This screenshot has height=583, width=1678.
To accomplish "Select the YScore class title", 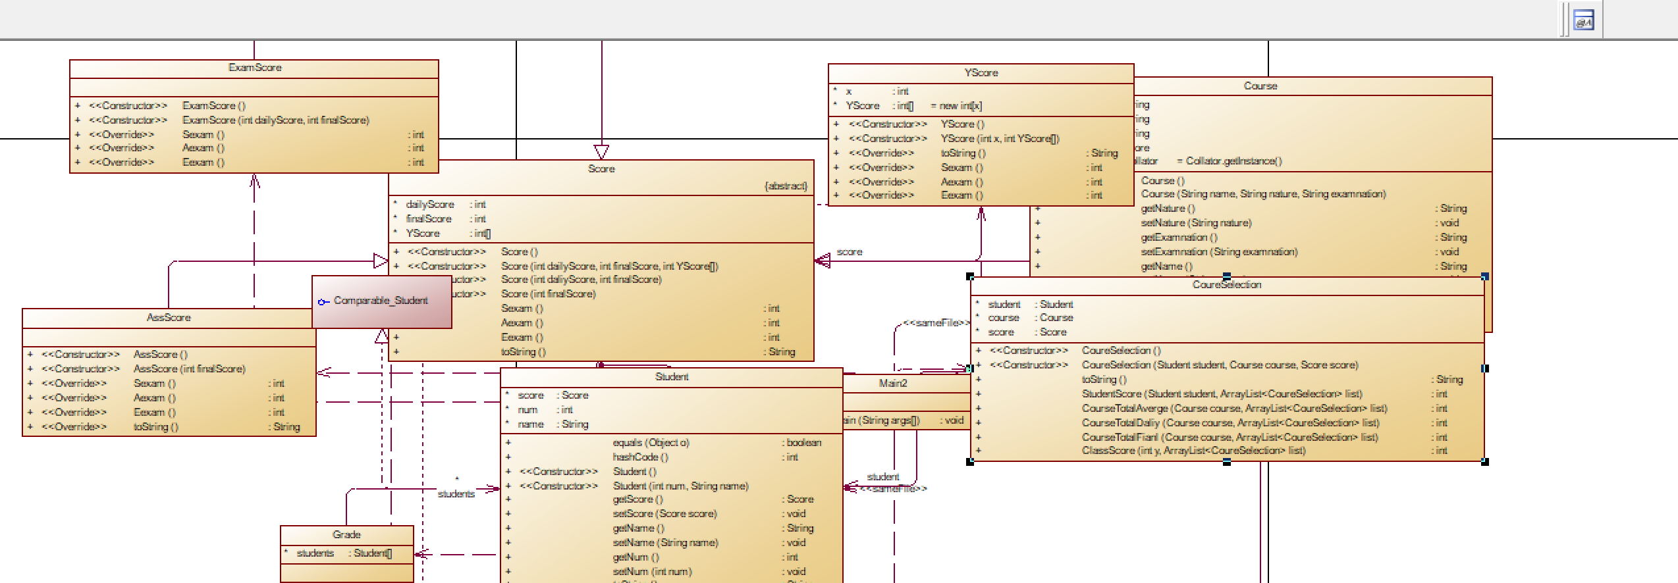I will point(981,73).
